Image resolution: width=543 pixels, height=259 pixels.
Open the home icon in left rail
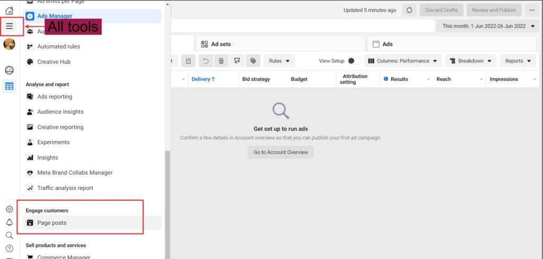(x=10, y=11)
